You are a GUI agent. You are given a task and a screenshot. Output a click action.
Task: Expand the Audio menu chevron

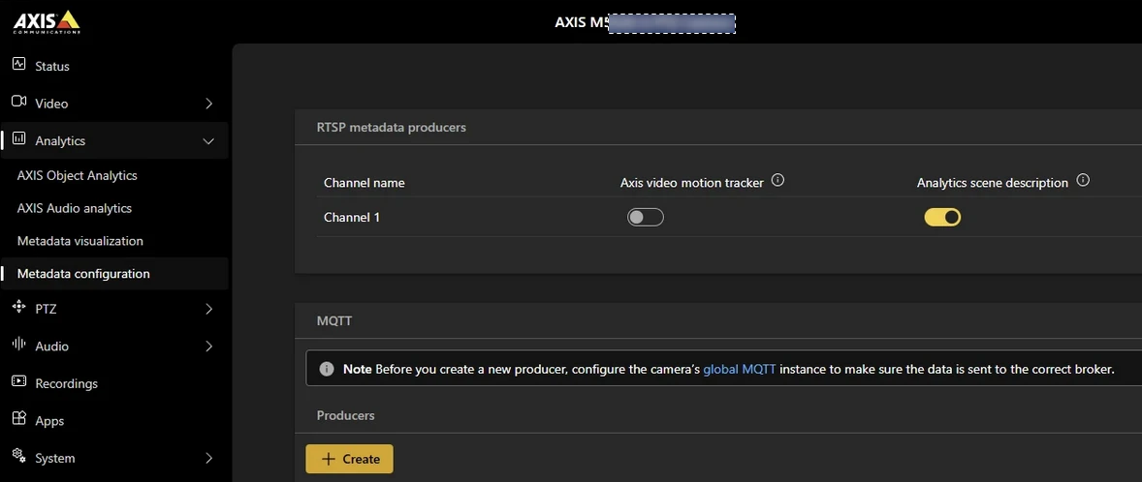pos(209,346)
